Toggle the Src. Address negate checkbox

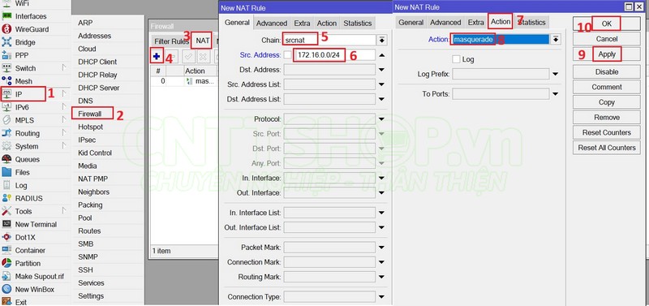[288, 55]
